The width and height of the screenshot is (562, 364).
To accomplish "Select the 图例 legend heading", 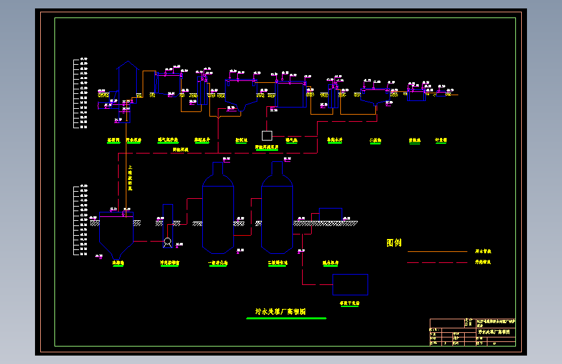I will point(394,243).
